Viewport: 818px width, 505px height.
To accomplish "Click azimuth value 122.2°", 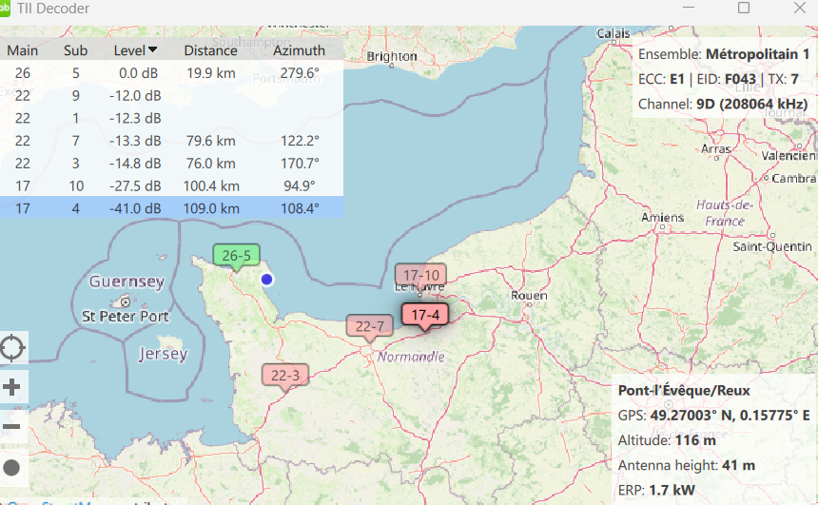I will 300,141.
